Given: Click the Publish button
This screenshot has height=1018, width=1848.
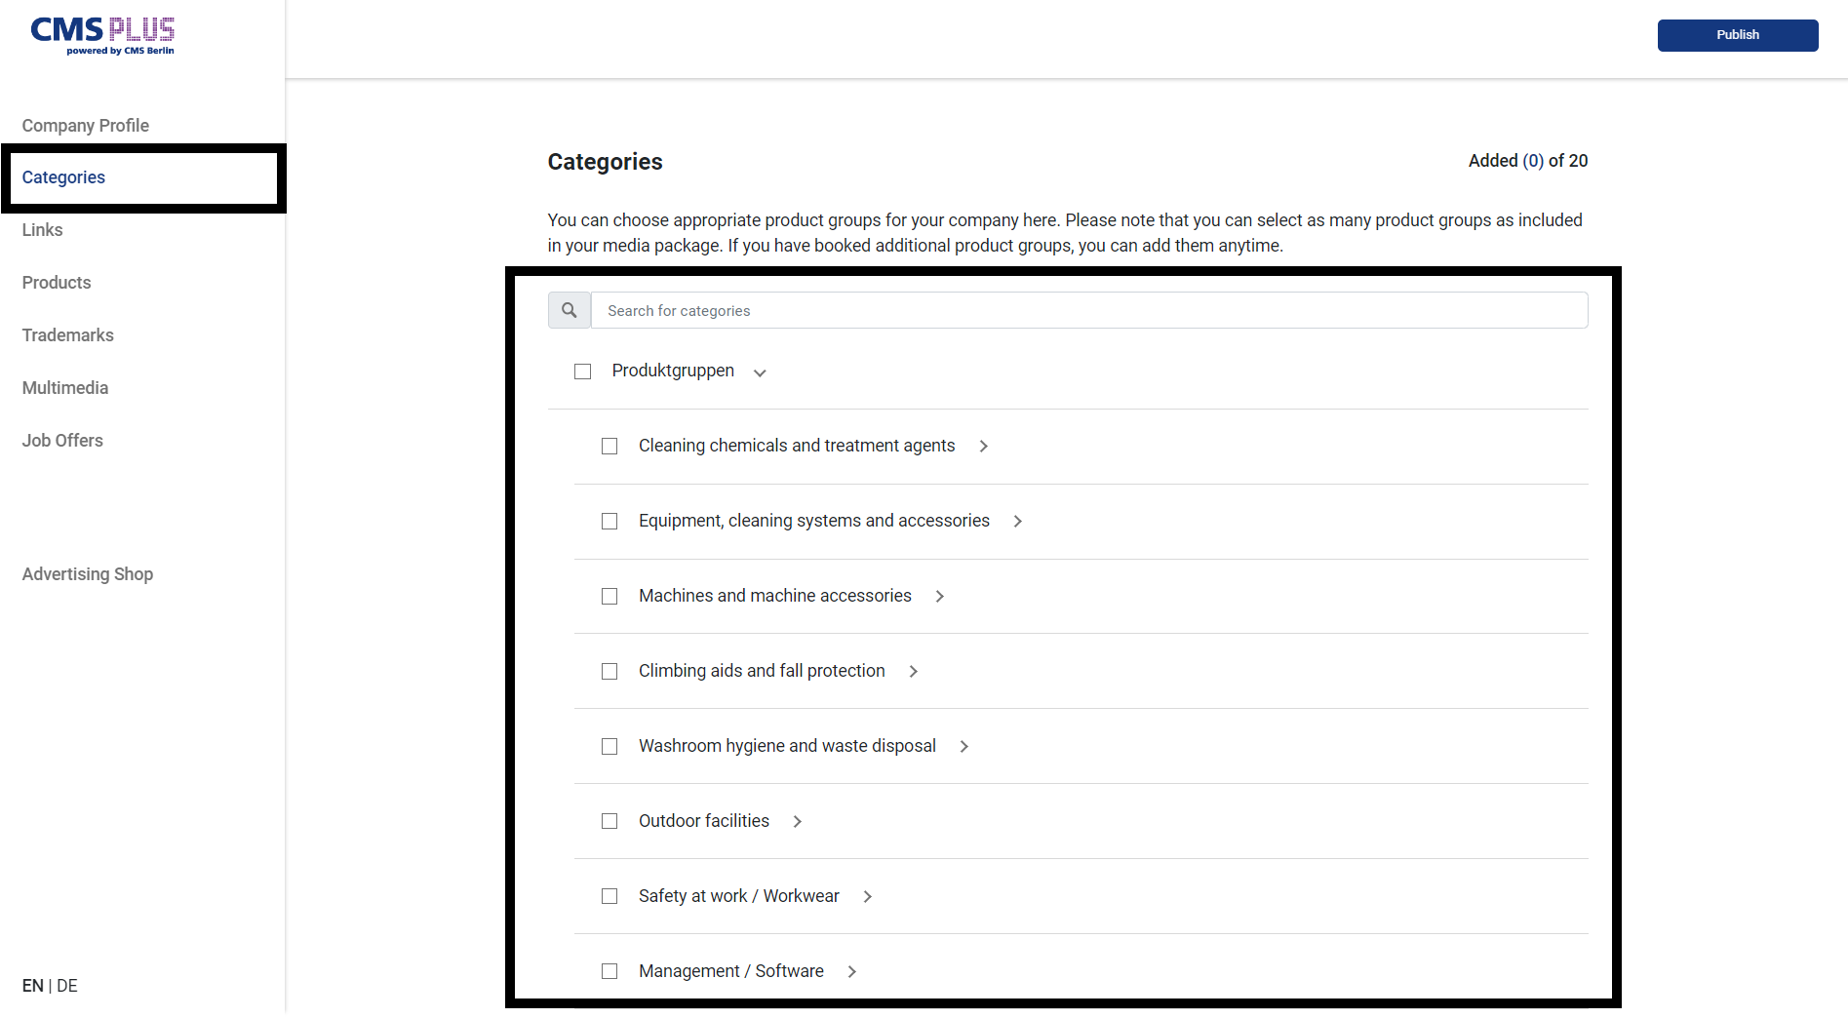Looking at the screenshot, I should coord(1738,35).
